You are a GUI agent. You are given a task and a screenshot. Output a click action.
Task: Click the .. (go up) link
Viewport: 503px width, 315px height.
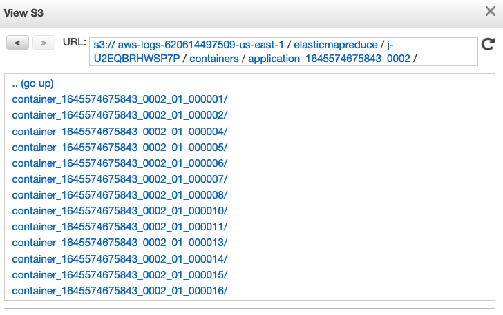pyautogui.click(x=32, y=83)
